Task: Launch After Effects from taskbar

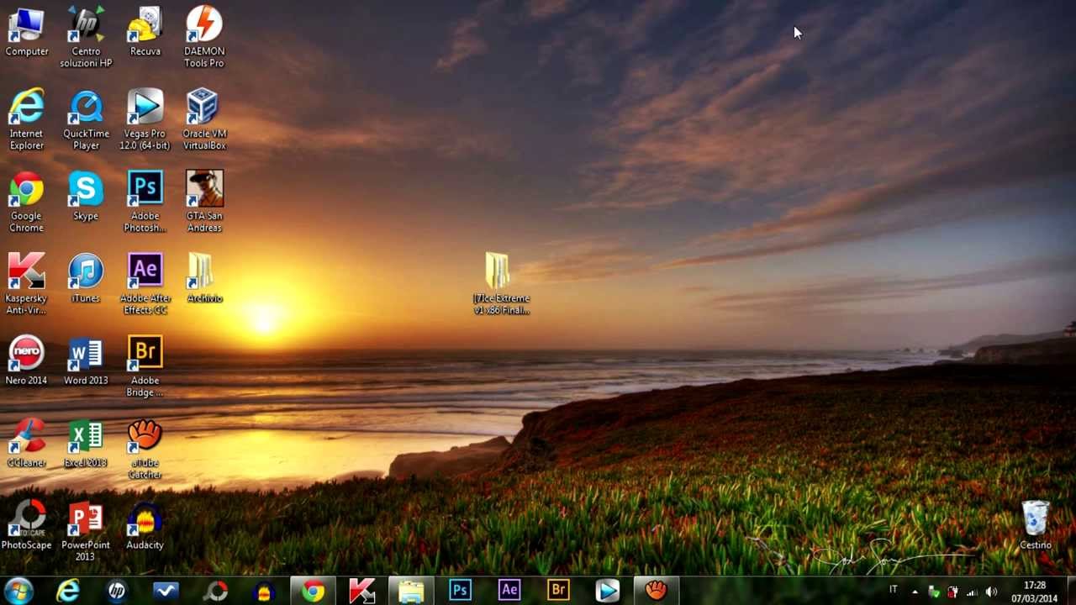Action: (509, 592)
